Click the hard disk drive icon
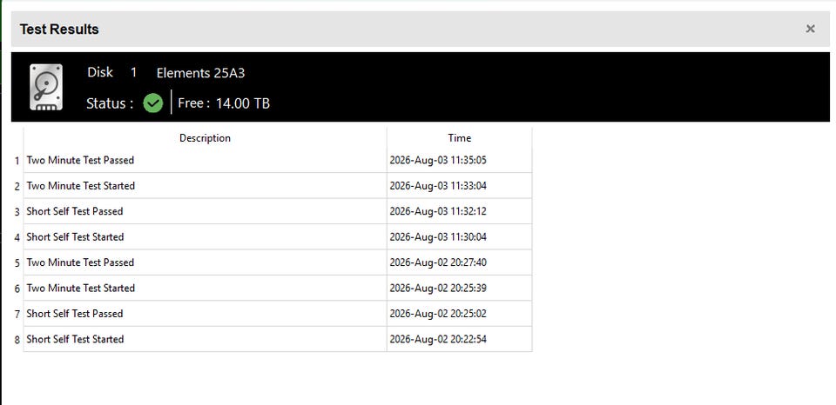This screenshot has width=836, height=405. (x=46, y=87)
